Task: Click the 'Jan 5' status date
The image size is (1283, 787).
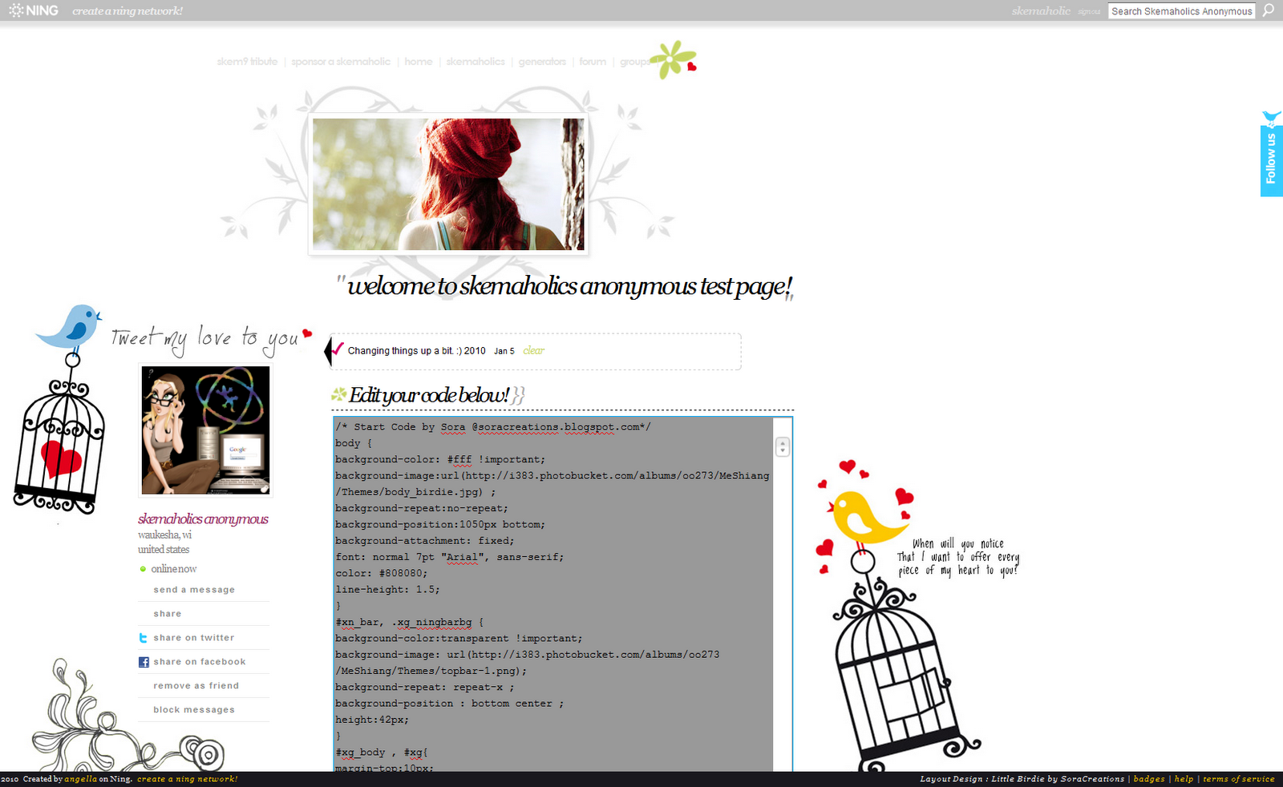Action: tap(504, 351)
